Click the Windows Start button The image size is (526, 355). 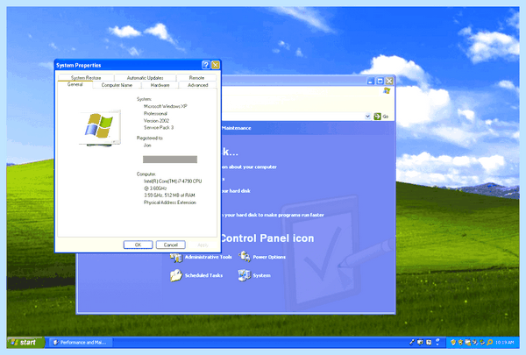(x=25, y=342)
